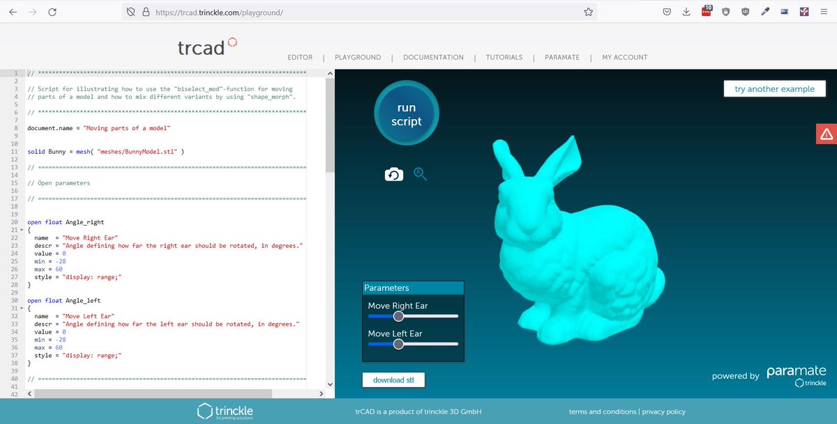The height and width of the screenshot is (424, 837).
Task: Click the red extension icon with badge 10
Action: (707, 11)
